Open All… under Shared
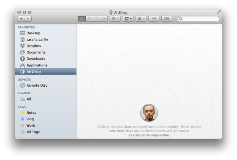 46,99
